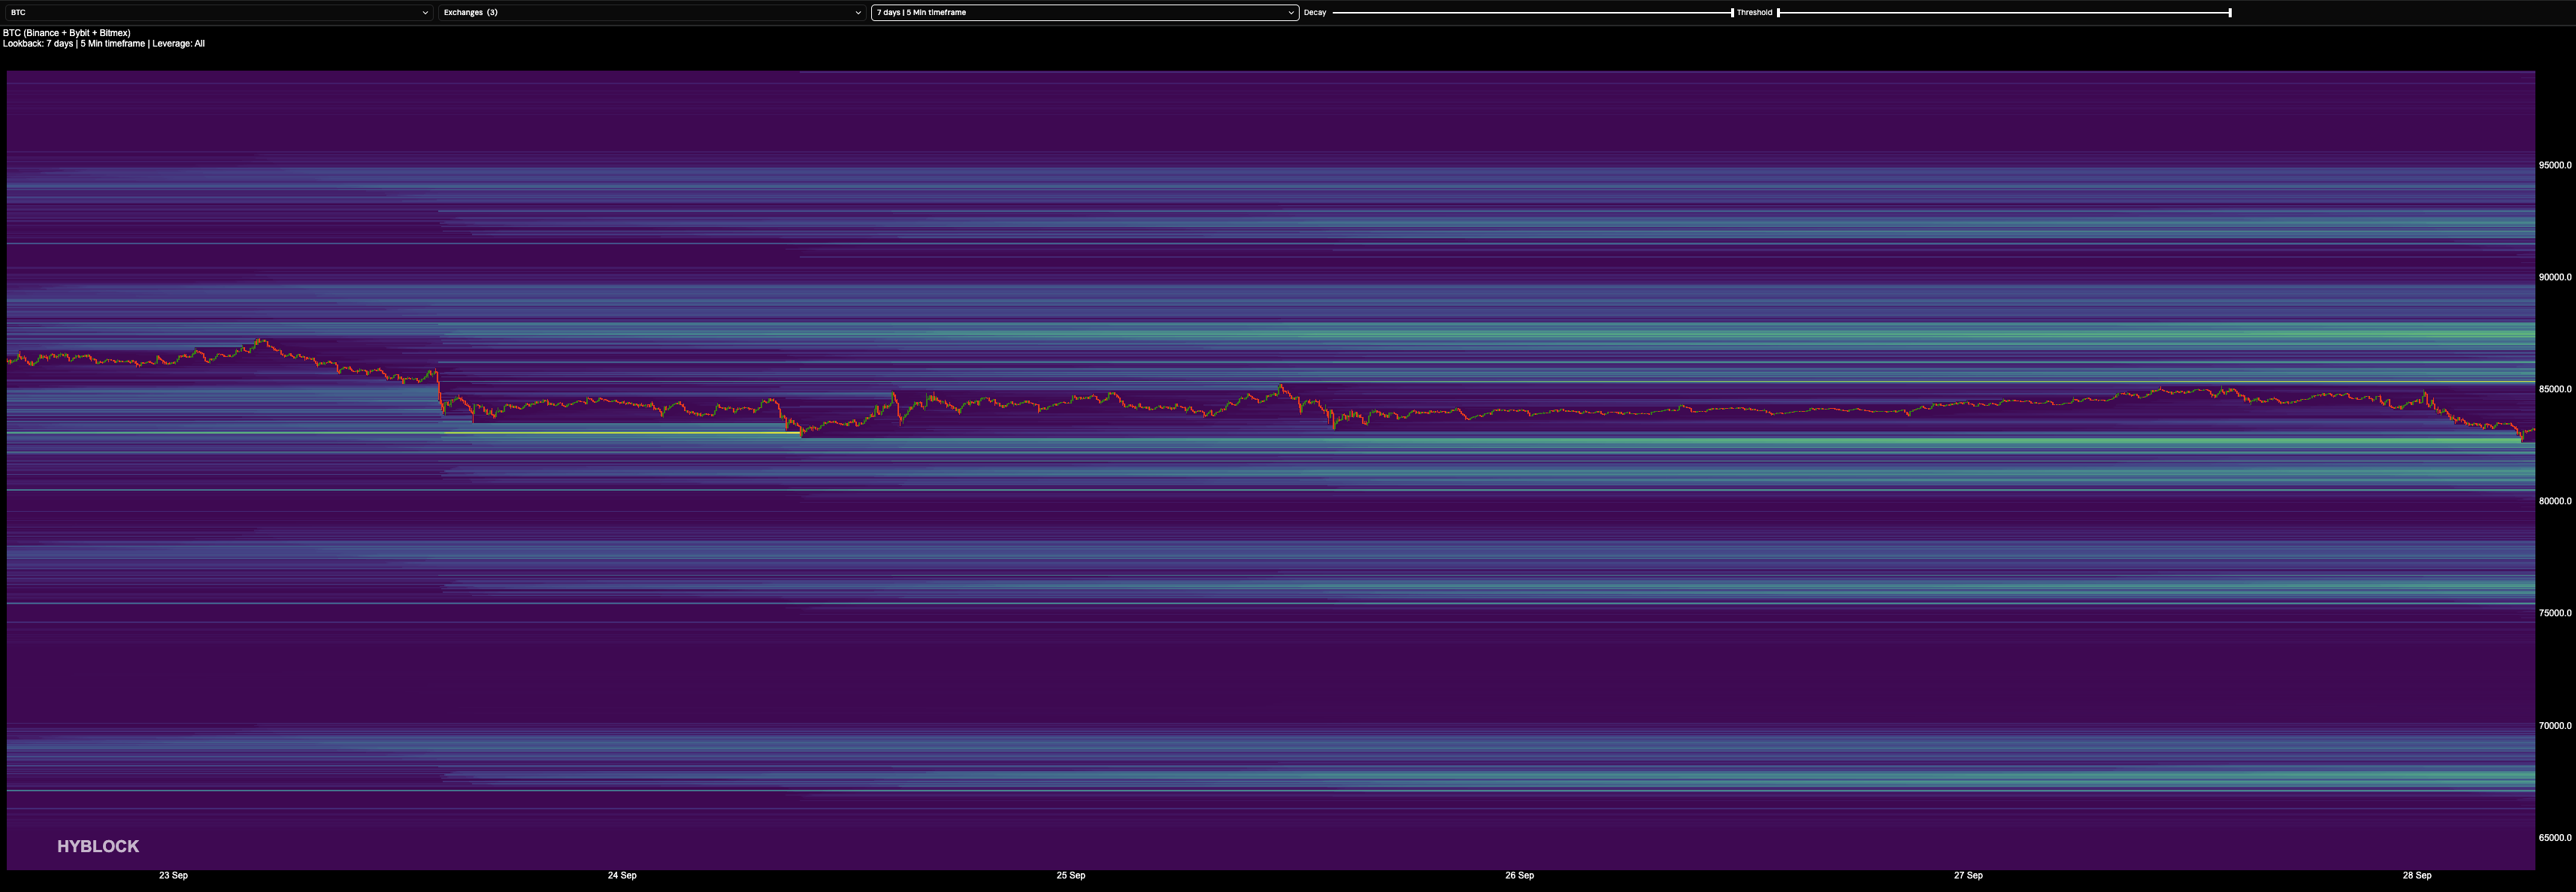
Task: Click the 26 Sep date axis label
Action: [x=1519, y=876]
